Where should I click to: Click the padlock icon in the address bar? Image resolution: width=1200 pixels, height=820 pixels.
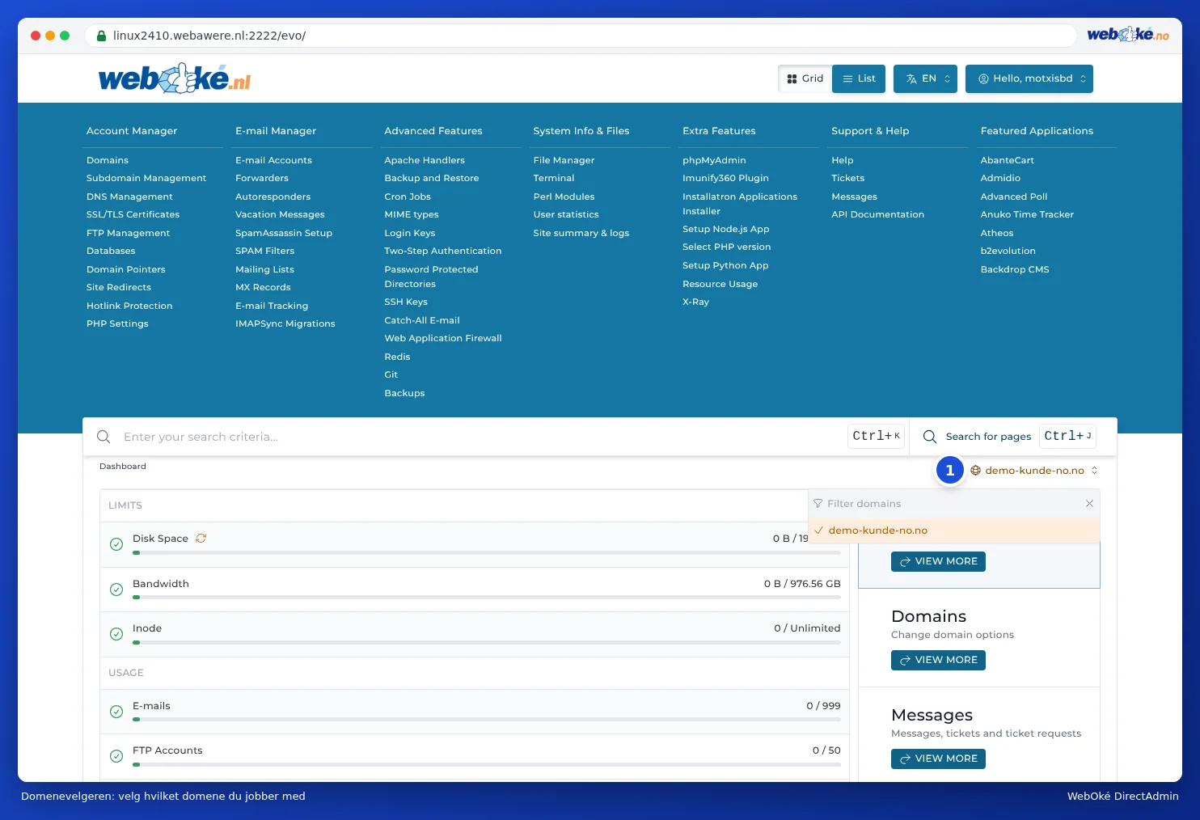tap(102, 36)
